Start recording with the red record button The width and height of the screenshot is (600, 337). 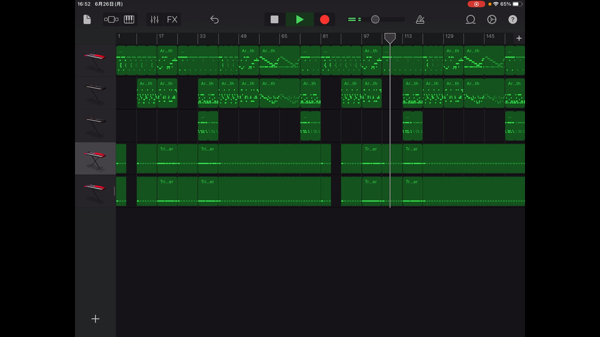pyautogui.click(x=324, y=19)
